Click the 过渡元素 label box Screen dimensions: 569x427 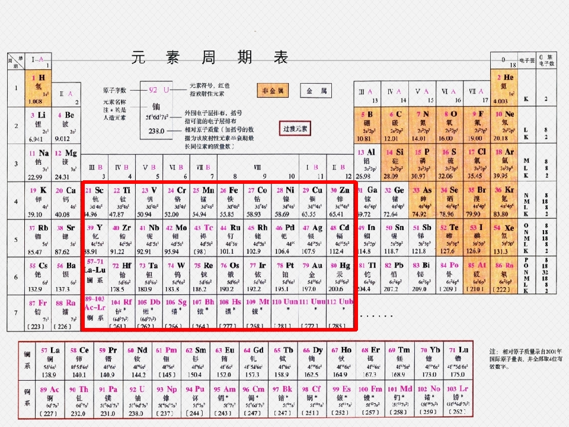295,129
